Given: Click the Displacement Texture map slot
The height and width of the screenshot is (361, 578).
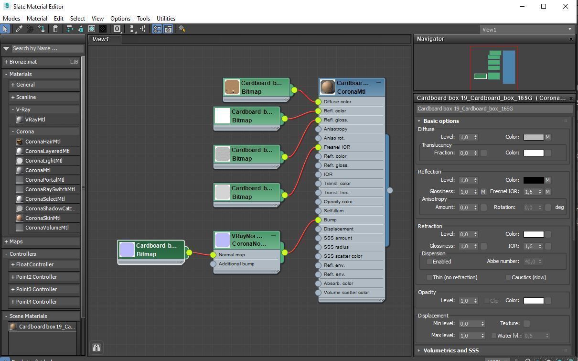Looking at the screenshot, I should click(x=526, y=324).
